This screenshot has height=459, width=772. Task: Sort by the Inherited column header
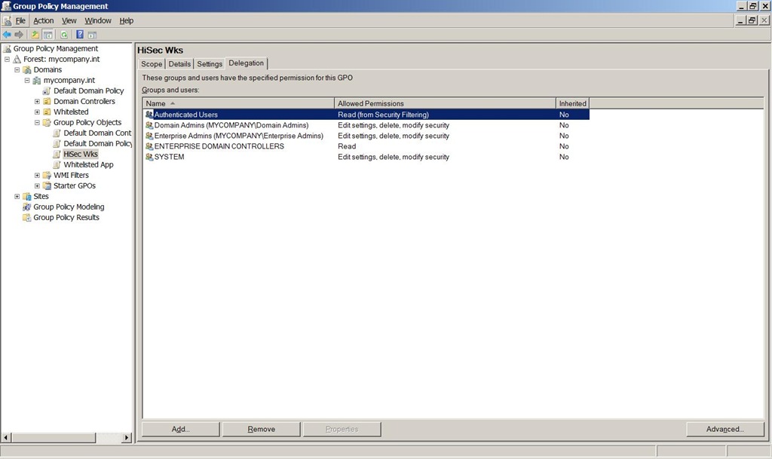pyautogui.click(x=573, y=103)
